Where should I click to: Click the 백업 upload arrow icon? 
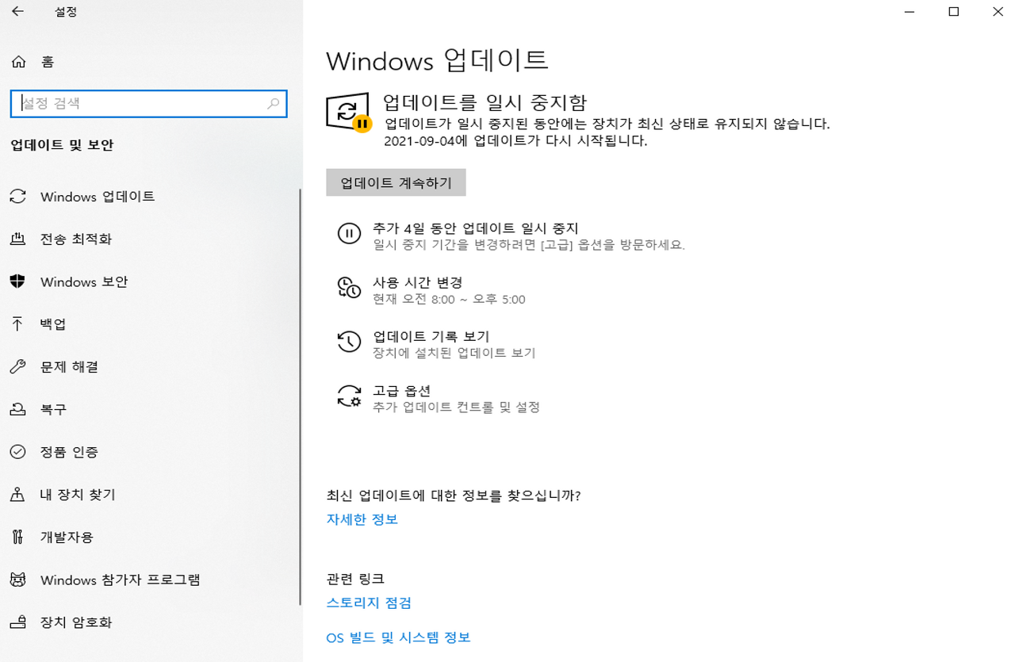(17, 323)
